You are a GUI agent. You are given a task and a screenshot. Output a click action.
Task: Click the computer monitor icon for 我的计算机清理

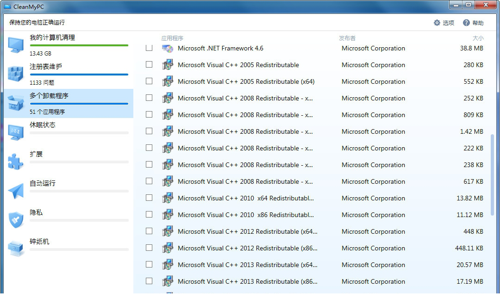tap(16, 45)
